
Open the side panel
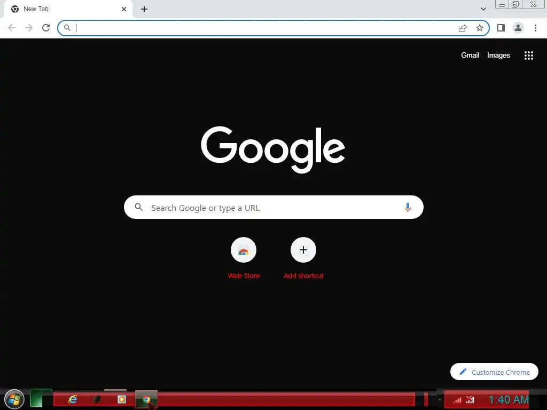(501, 28)
